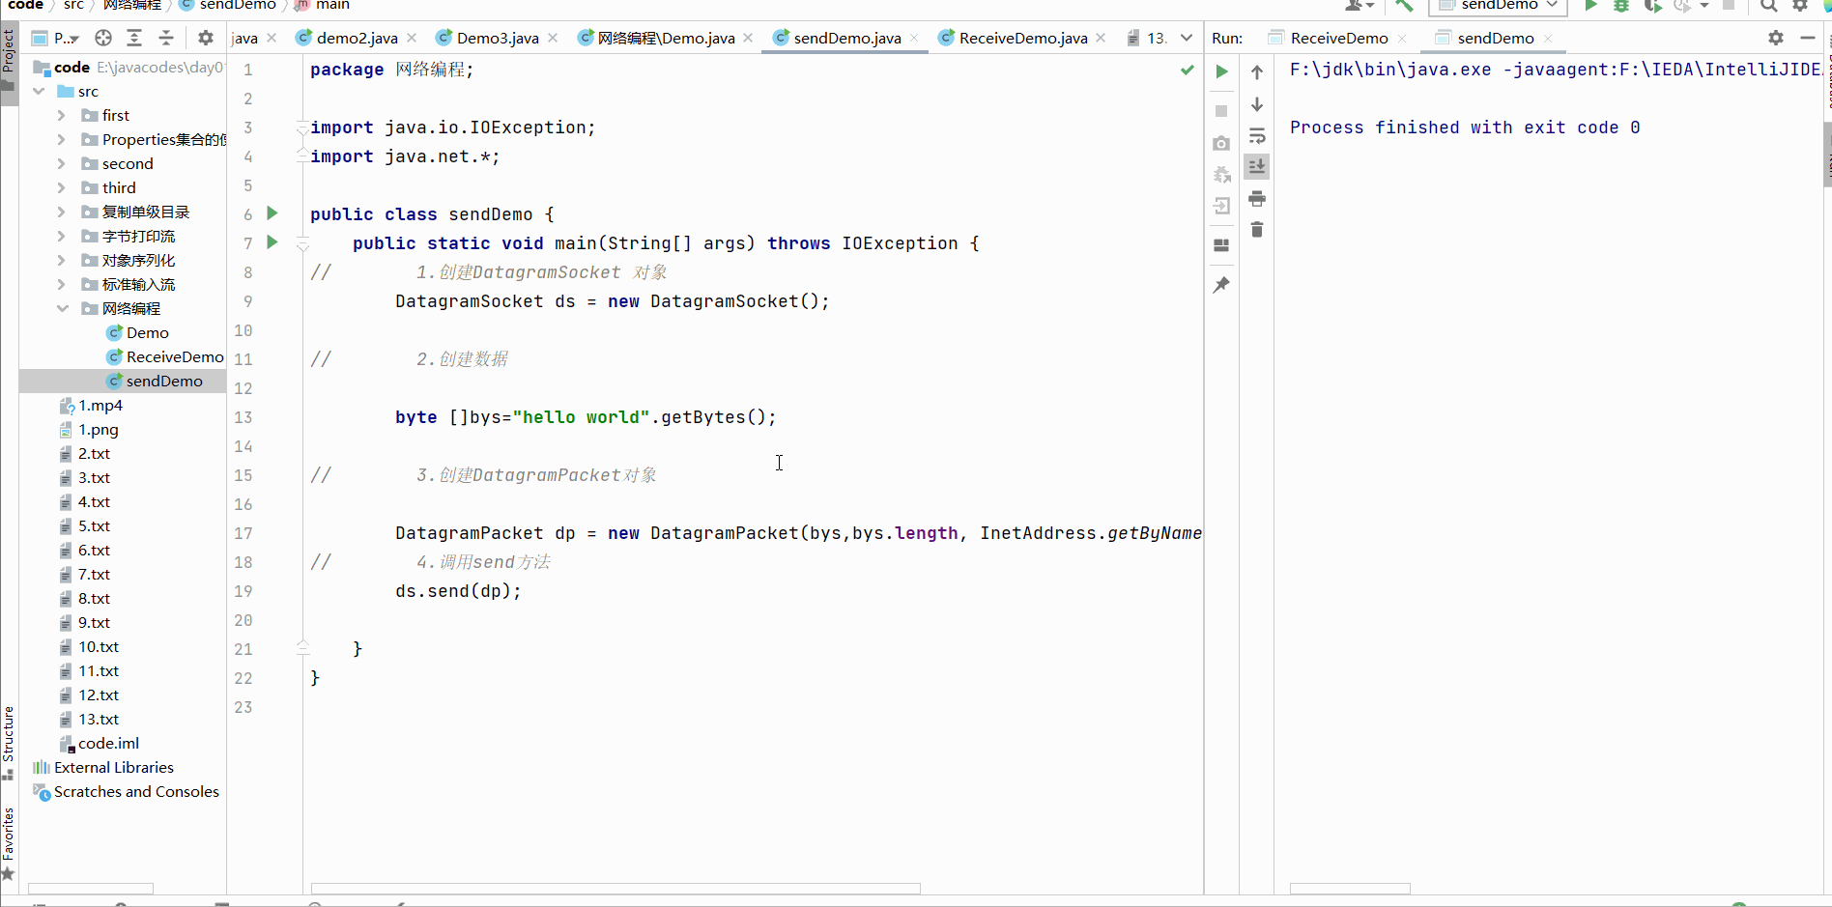Collapse the 网络编程 folder
This screenshot has height=907, width=1832.
[x=62, y=308]
